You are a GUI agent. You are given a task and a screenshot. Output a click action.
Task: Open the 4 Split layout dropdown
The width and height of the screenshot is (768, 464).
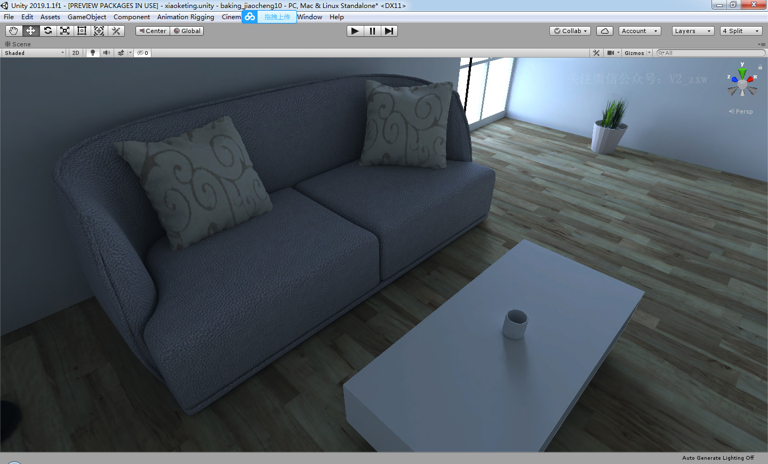tap(741, 31)
